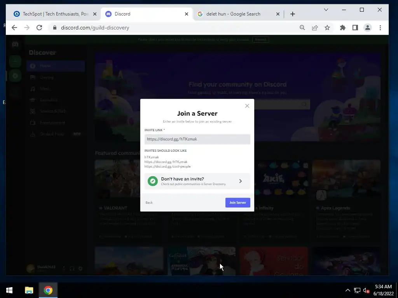
Task: Open File Explorer from the taskbar
Action: coord(29,290)
